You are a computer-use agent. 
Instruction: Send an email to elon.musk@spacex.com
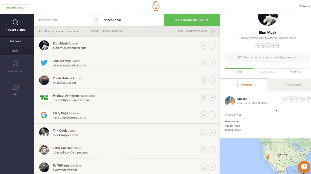coord(268,58)
